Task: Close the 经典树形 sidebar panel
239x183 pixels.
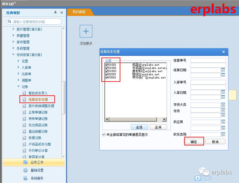Action: [62, 13]
